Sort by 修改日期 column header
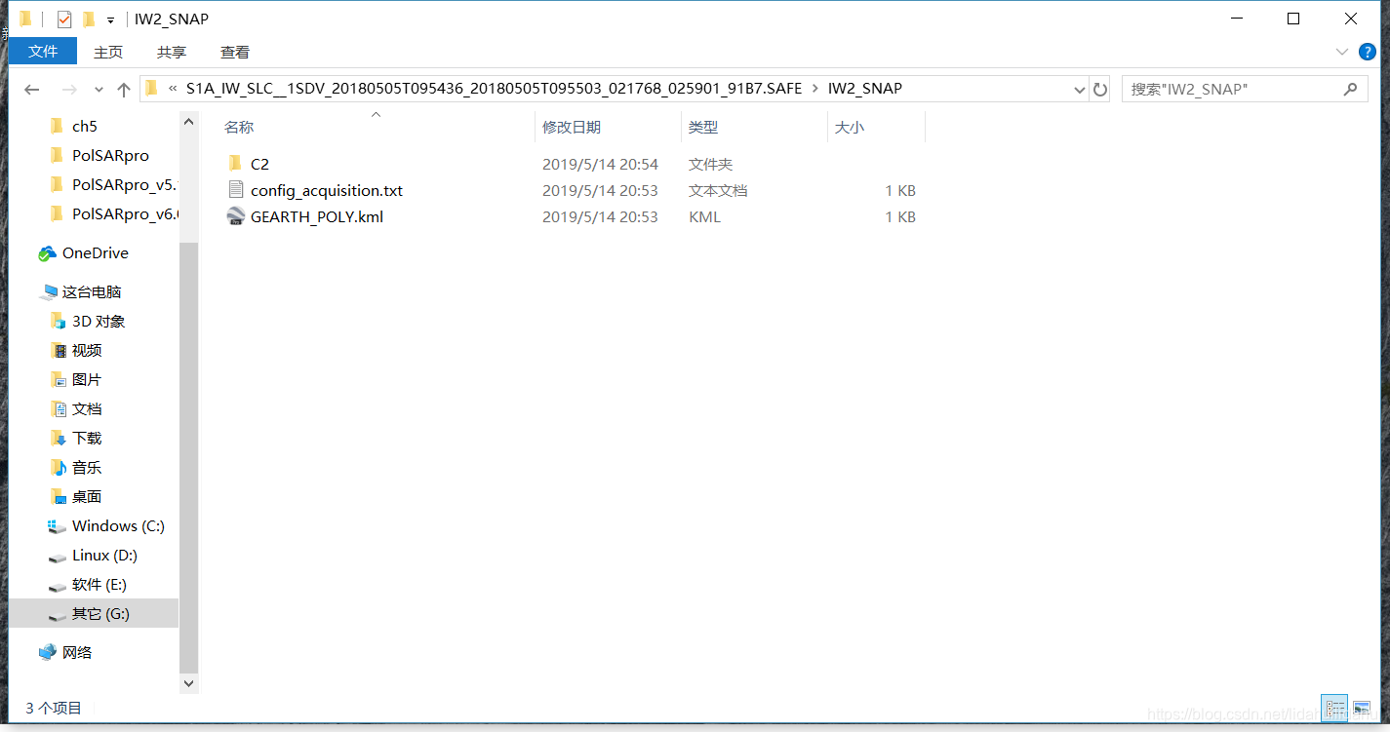 [x=572, y=128]
